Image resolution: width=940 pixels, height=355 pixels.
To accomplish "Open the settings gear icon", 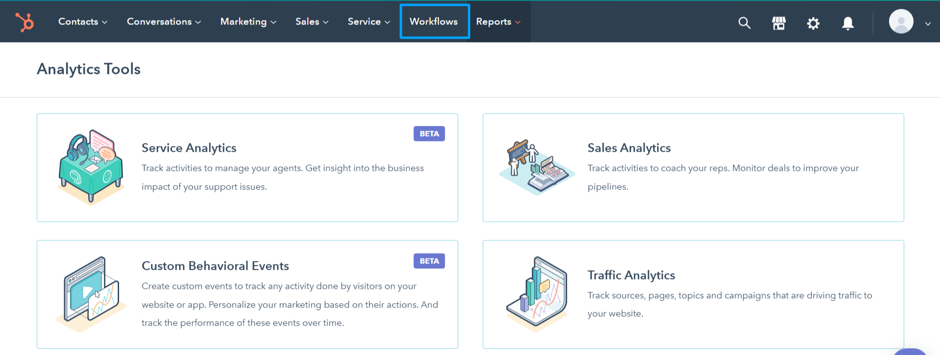I will (x=813, y=23).
